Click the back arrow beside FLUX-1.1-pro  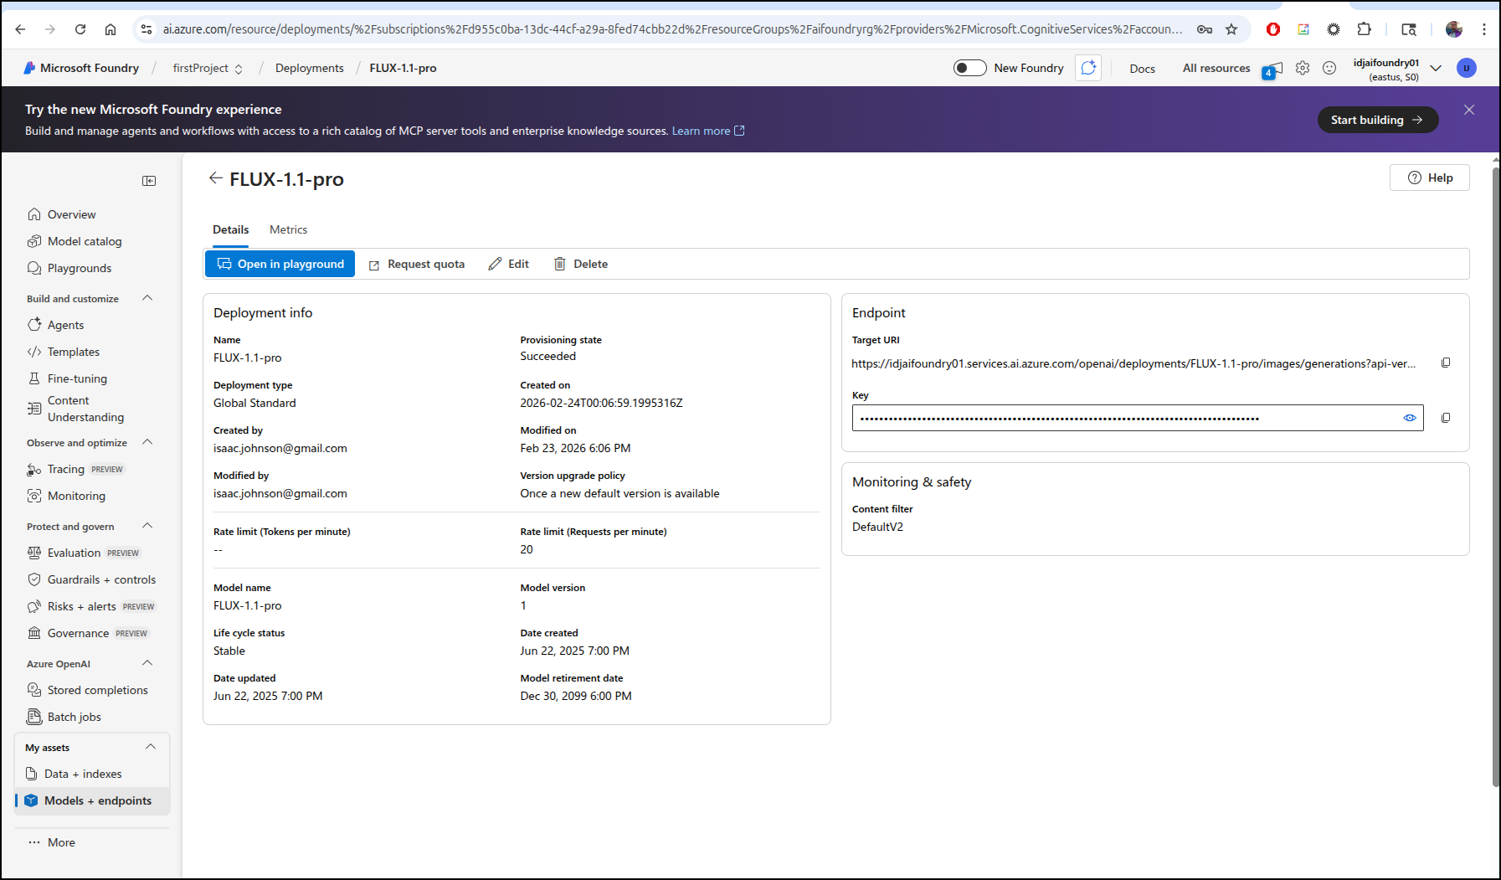[x=215, y=178]
